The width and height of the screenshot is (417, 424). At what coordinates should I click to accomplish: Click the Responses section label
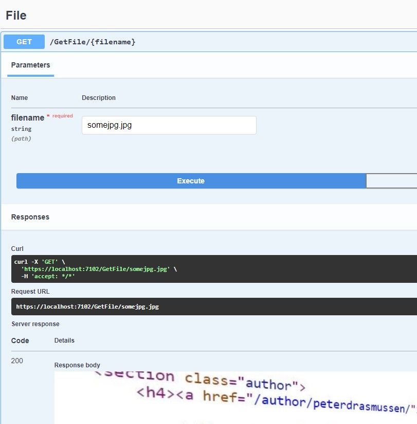click(30, 217)
